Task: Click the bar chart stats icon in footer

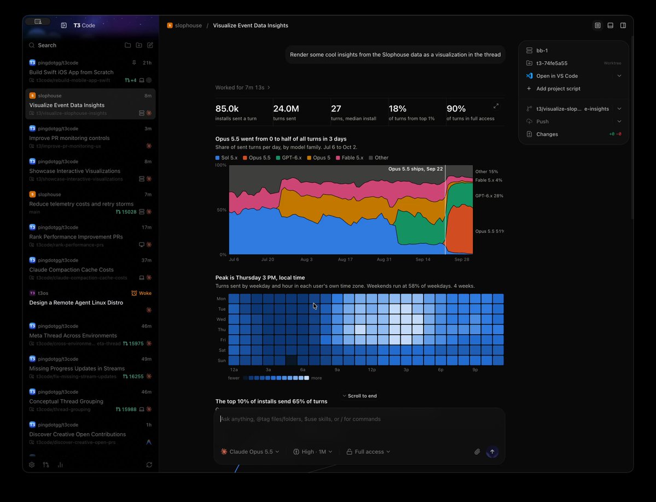Action: tap(60, 465)
